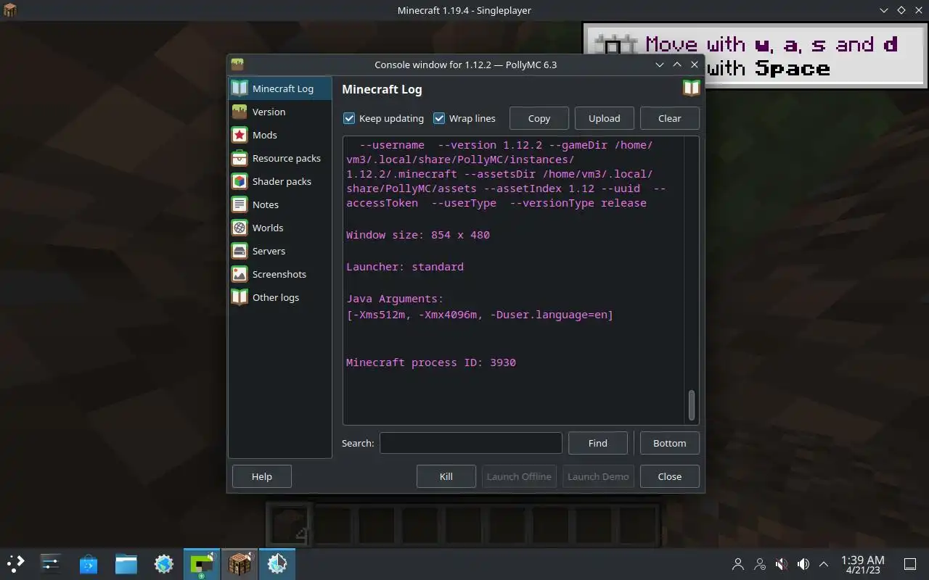Image resolution: width=929 pixels, height=580 pixels.
Task: Expand hidden system tray icons
Action: (824, 564)
